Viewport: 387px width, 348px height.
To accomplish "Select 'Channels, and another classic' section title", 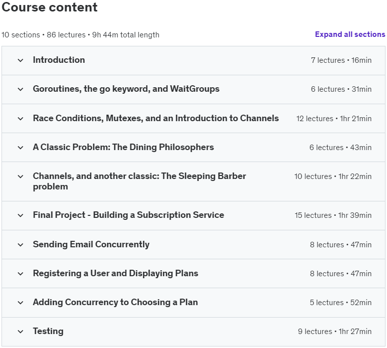I will [x=140, y=181].
